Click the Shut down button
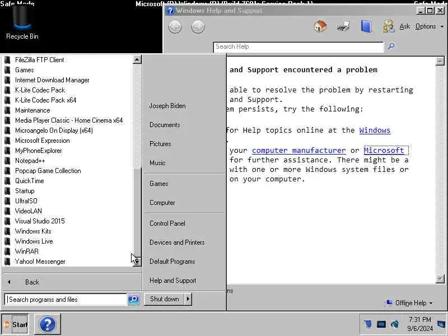Image resolution: width=448 pixels, height=336 pixels. 164,299
